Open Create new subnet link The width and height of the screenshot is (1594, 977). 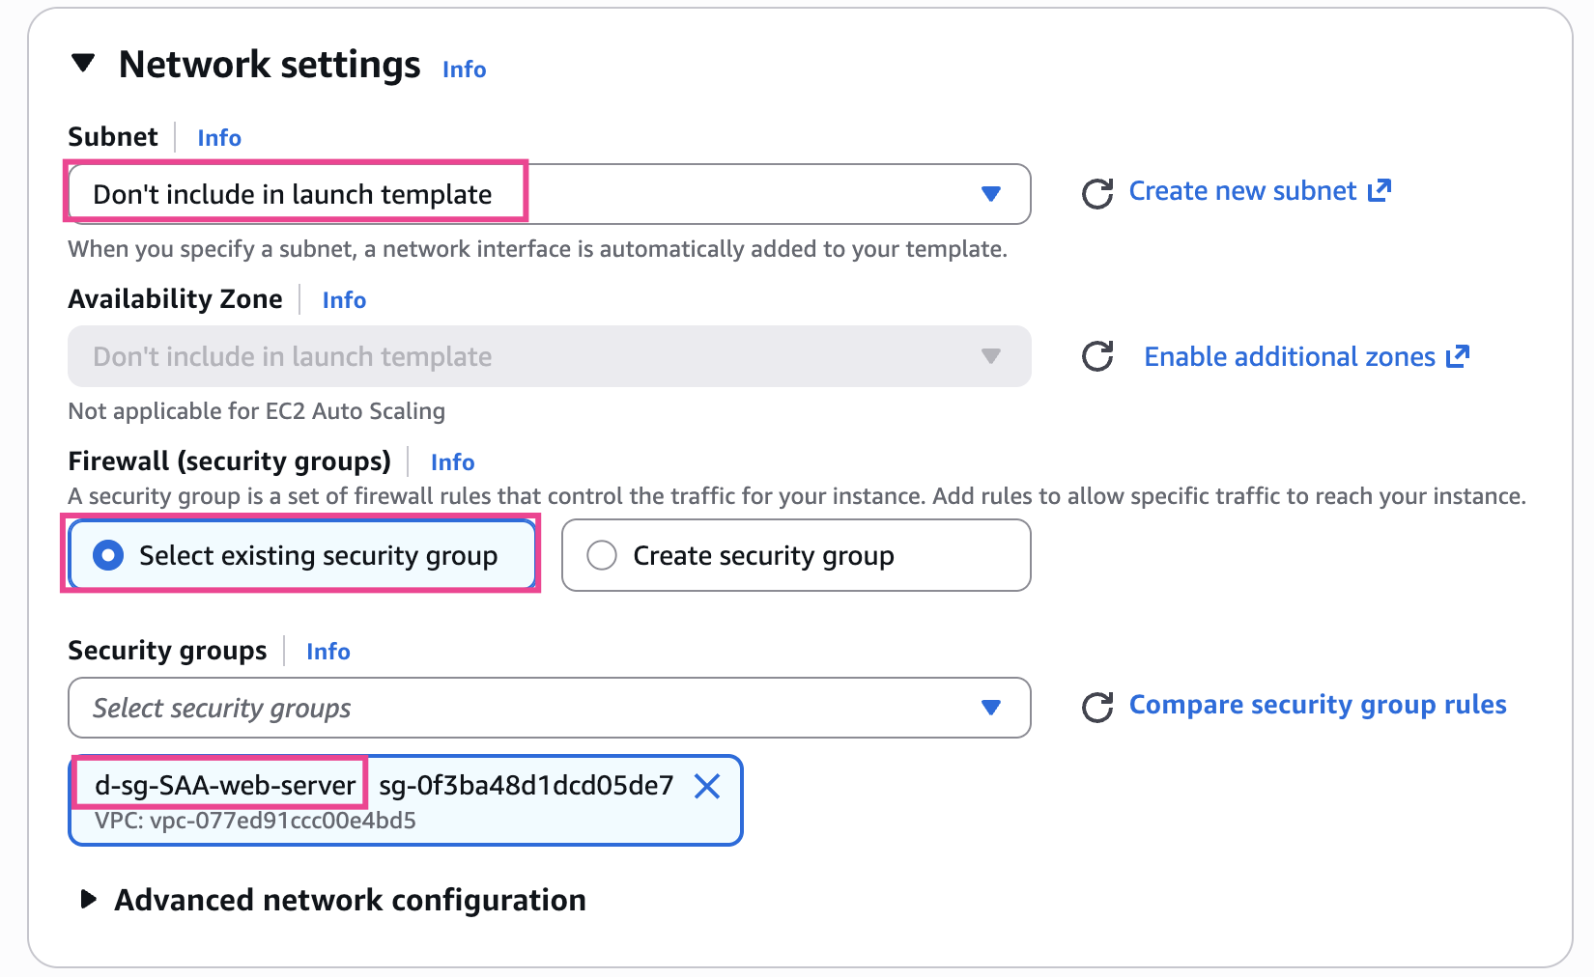(1242, 191)
